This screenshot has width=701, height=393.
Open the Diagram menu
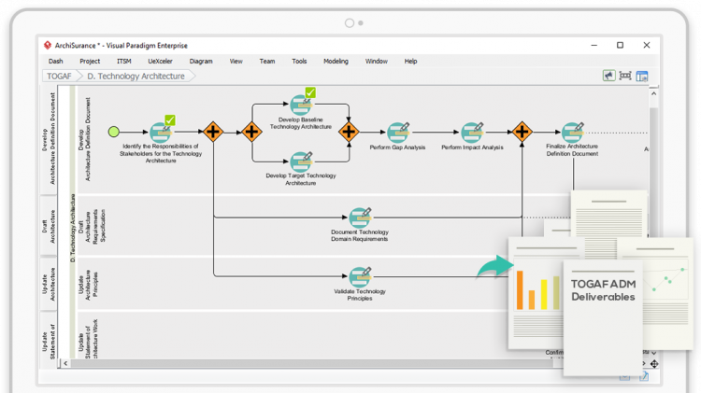(x=201, y=61)
